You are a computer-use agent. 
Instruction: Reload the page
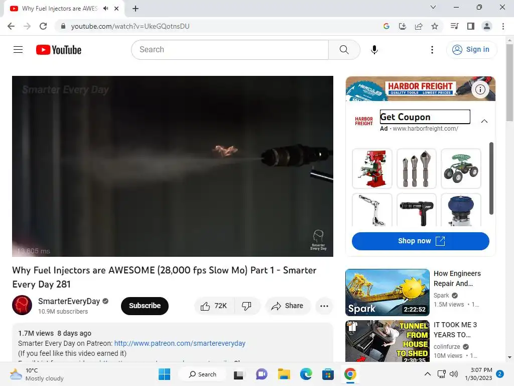43,26
